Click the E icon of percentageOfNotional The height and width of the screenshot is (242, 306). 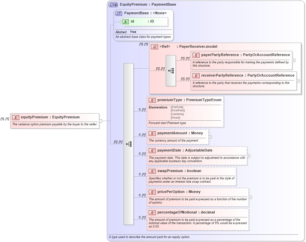pyautogui.click(x=152, y=212)
